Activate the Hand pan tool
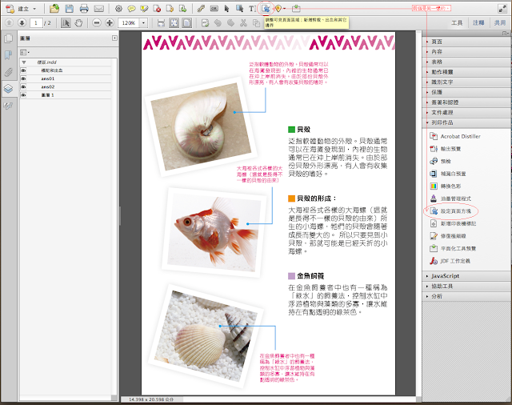This screenshot has height=405, width=512. click(x=78, y=23)
